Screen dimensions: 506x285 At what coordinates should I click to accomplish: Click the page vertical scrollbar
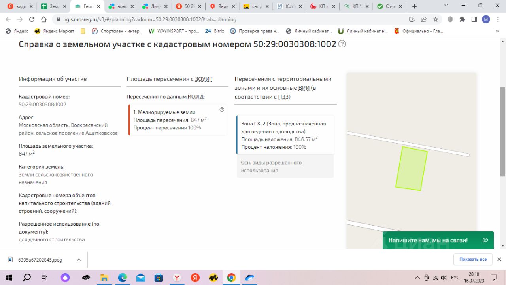tap(503, 132)
